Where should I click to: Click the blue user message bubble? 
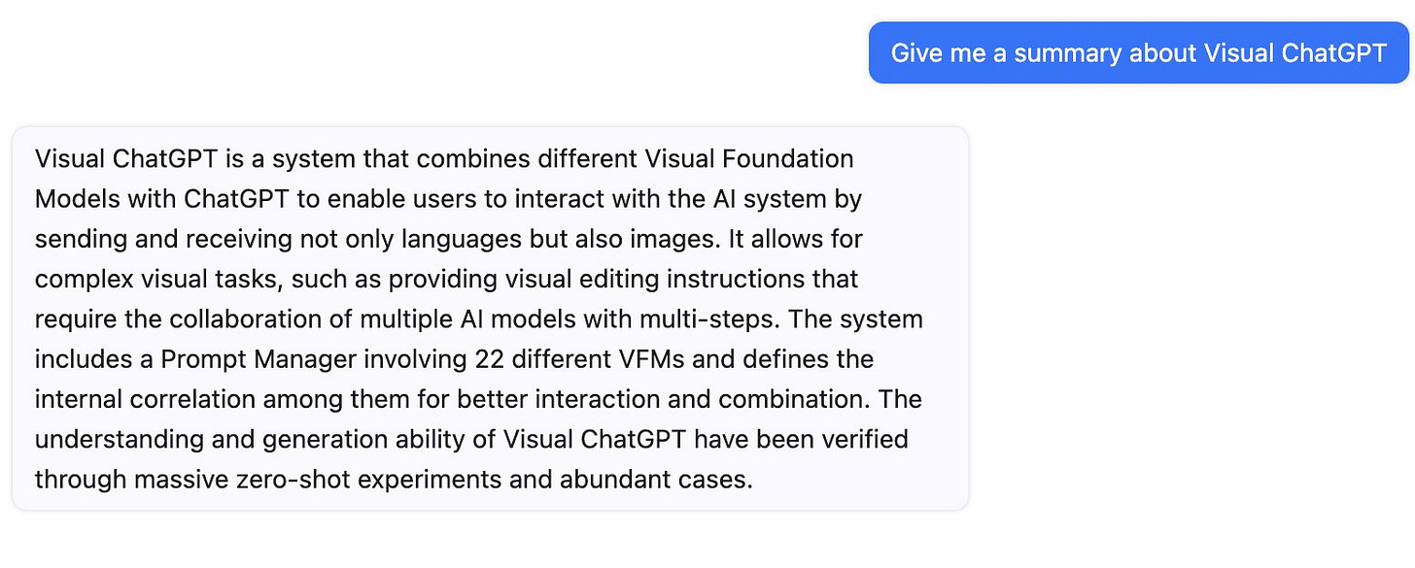pos(1138,52)
